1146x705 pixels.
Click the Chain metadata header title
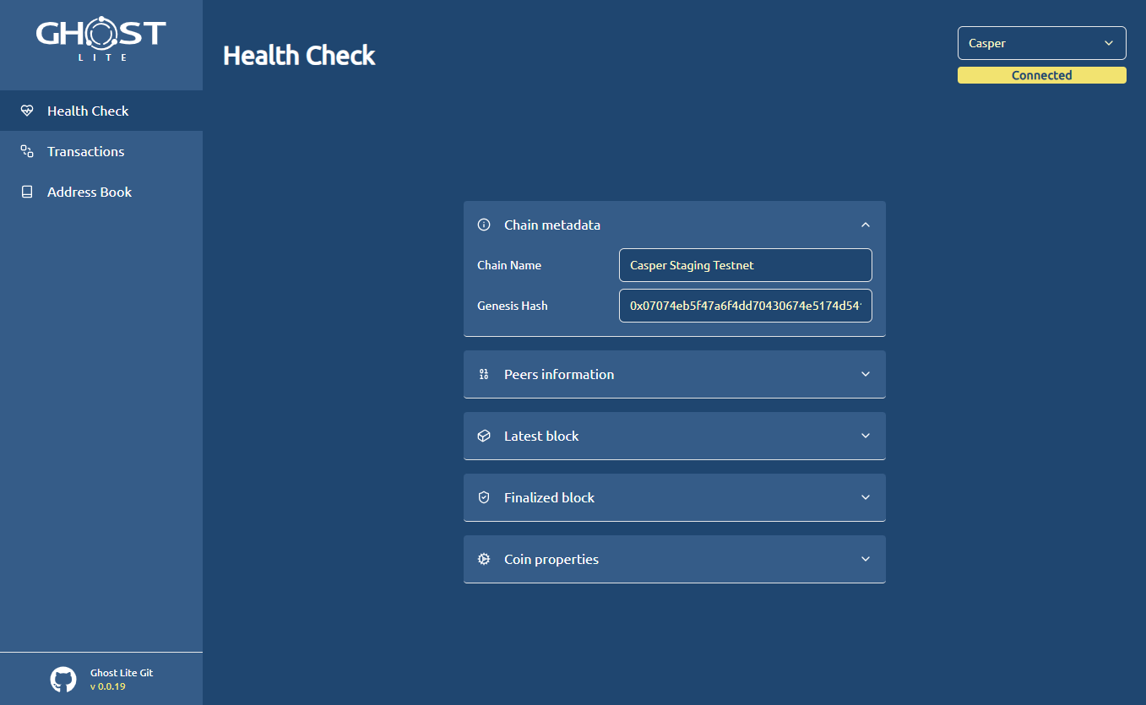(x=552, y=225)
